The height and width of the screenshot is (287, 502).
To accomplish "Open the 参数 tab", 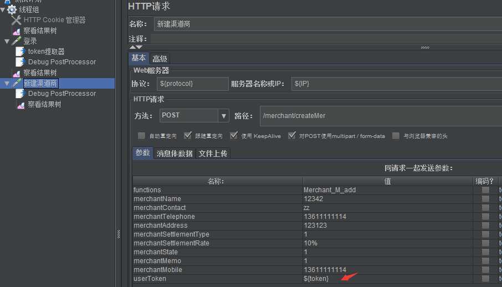I will click(142, 153).
